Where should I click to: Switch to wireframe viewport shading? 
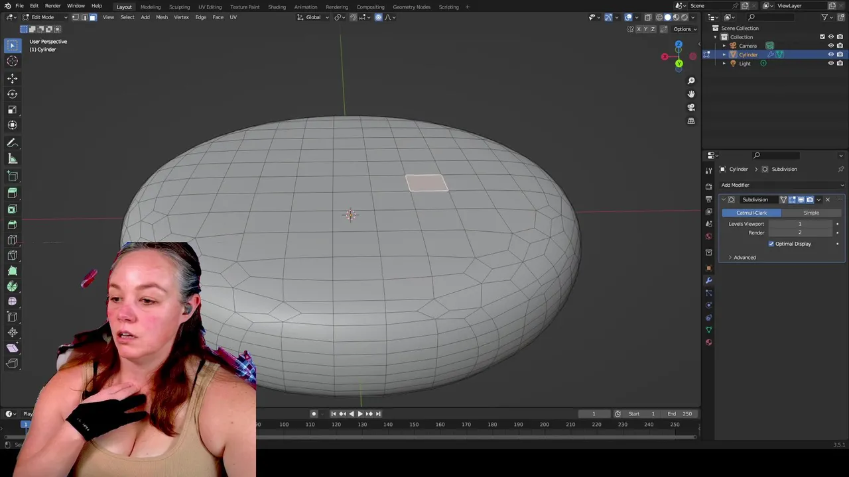coord(659,17)
